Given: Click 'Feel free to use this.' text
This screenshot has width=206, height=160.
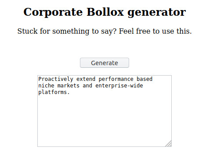Looking at the screenshot, I should [x=155, y=31].
